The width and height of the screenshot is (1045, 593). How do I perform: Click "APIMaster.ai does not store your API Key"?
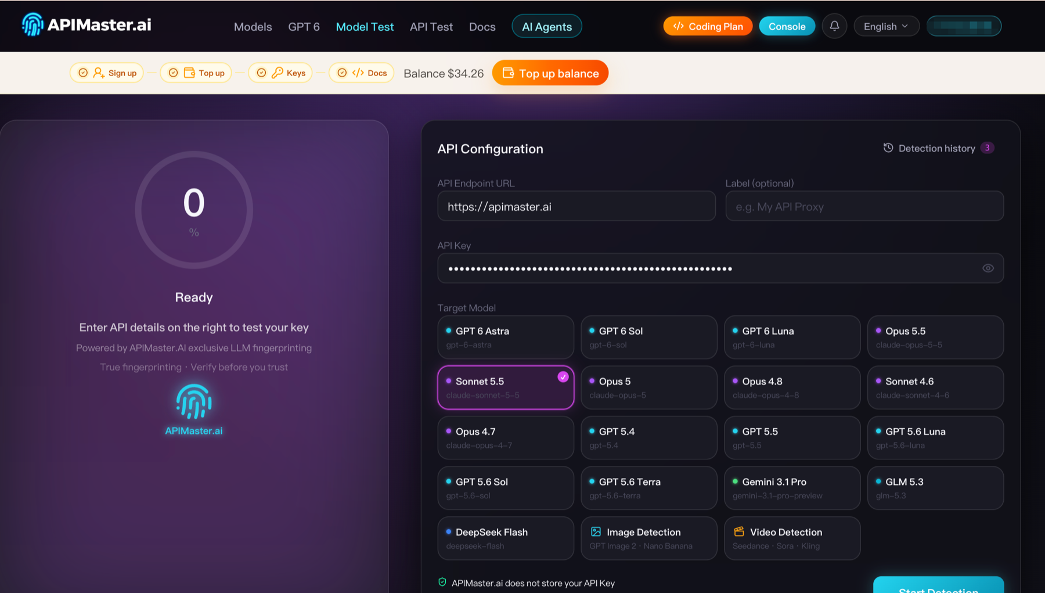533,583
